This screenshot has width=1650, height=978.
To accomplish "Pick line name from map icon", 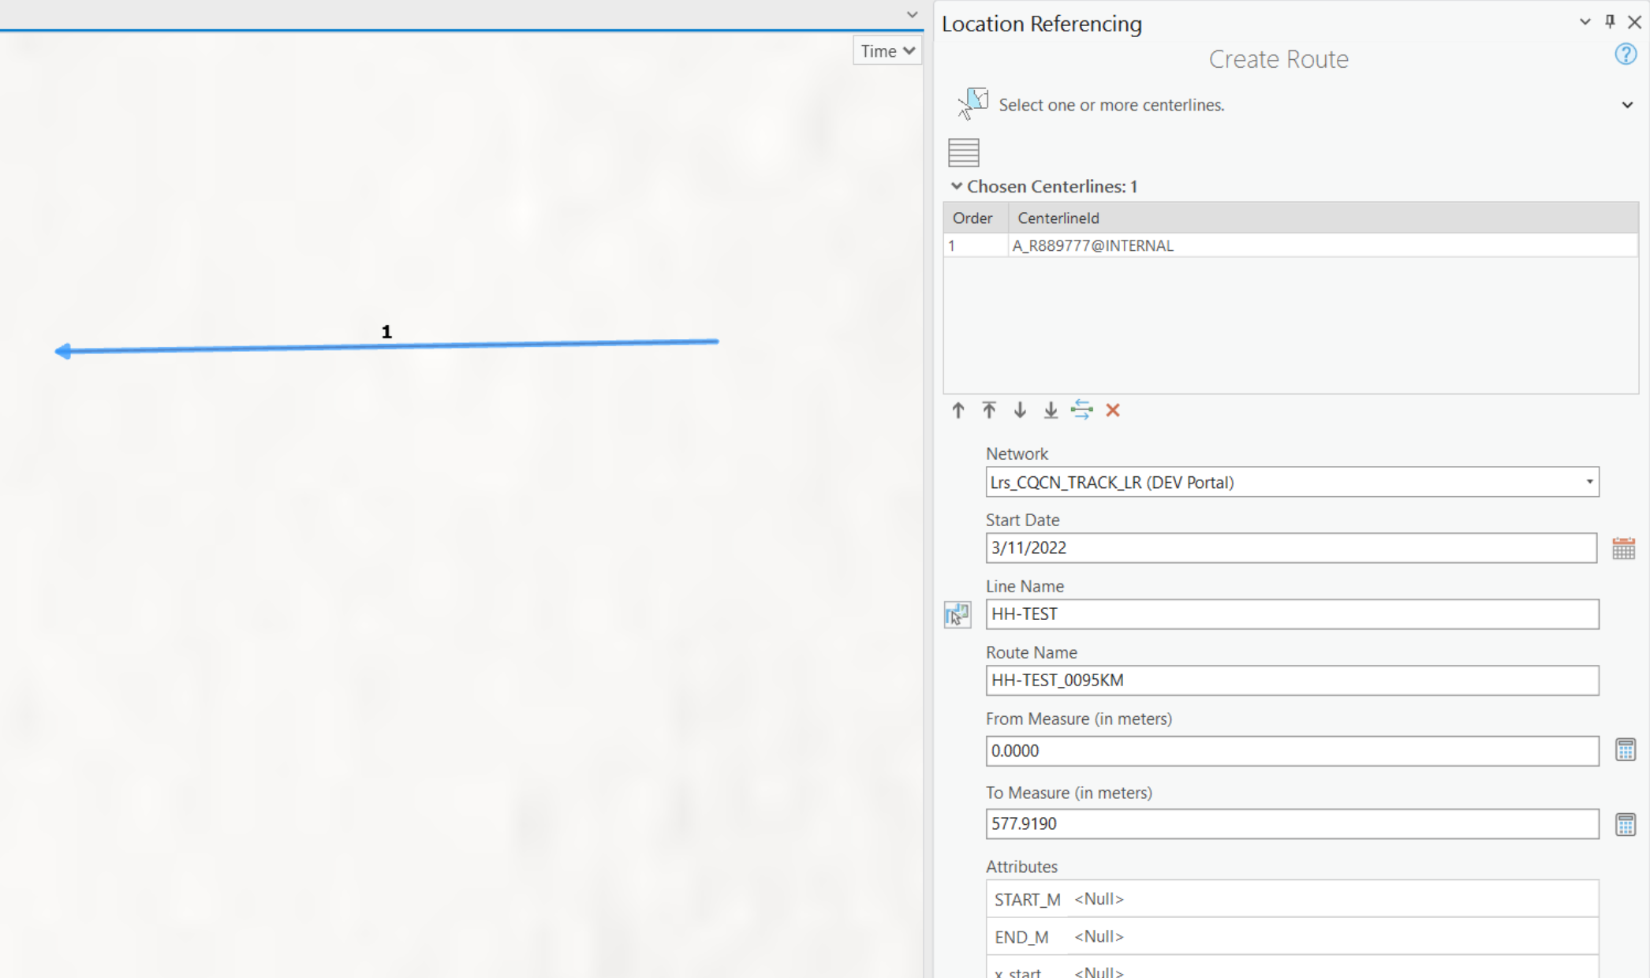I will 958,614.
